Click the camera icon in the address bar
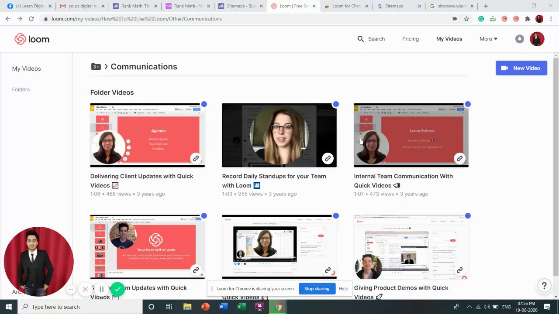This screenshot has height=314, width=559. [455, 19]
